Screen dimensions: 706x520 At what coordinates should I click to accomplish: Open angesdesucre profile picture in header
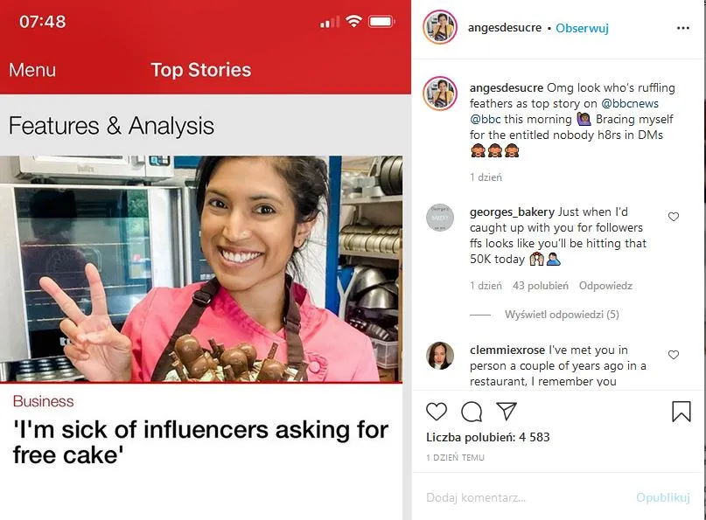[440, 27]
